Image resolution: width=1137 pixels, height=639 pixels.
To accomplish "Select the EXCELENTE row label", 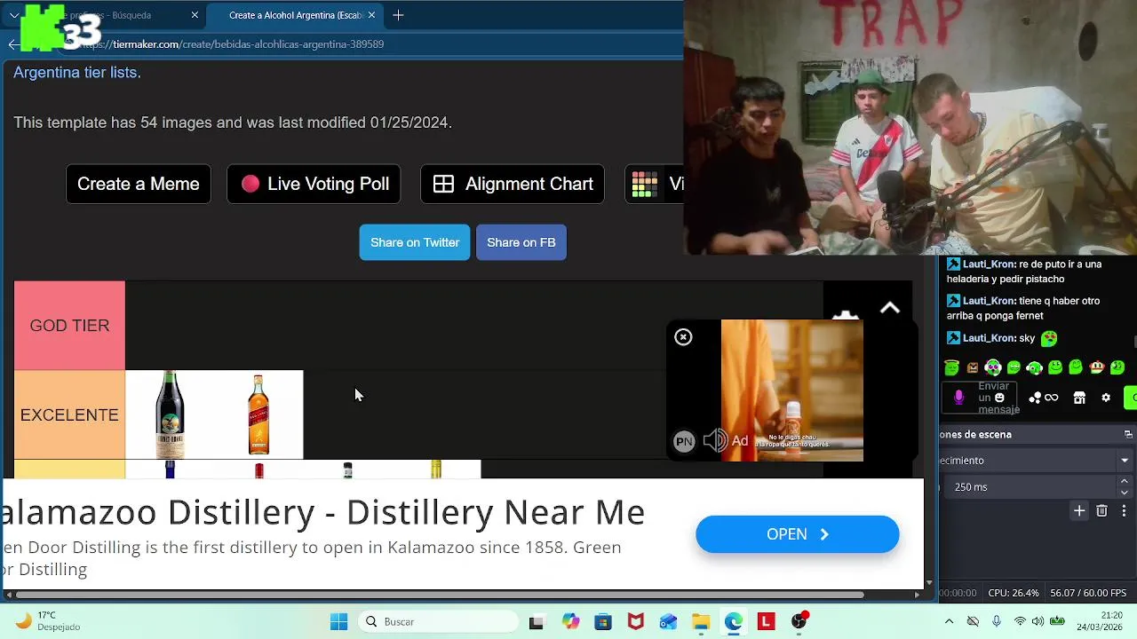I will (x=69, y=414).
